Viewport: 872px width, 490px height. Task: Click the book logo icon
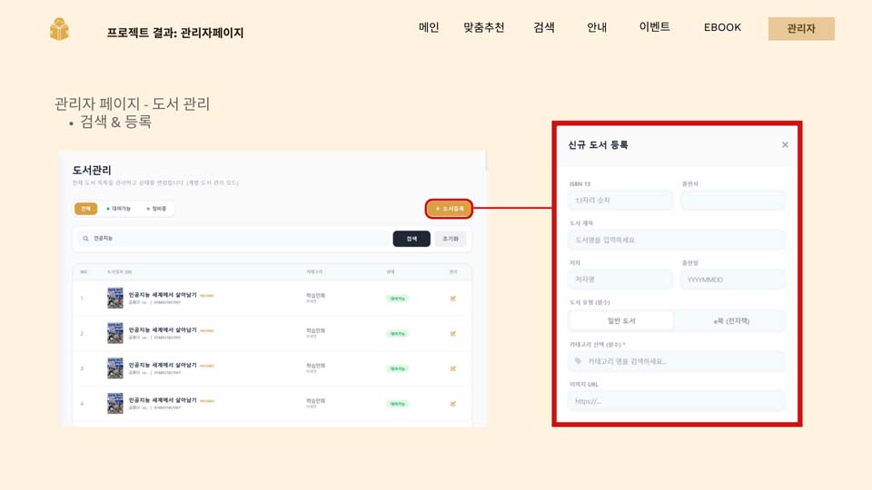(x=59, y=29)
